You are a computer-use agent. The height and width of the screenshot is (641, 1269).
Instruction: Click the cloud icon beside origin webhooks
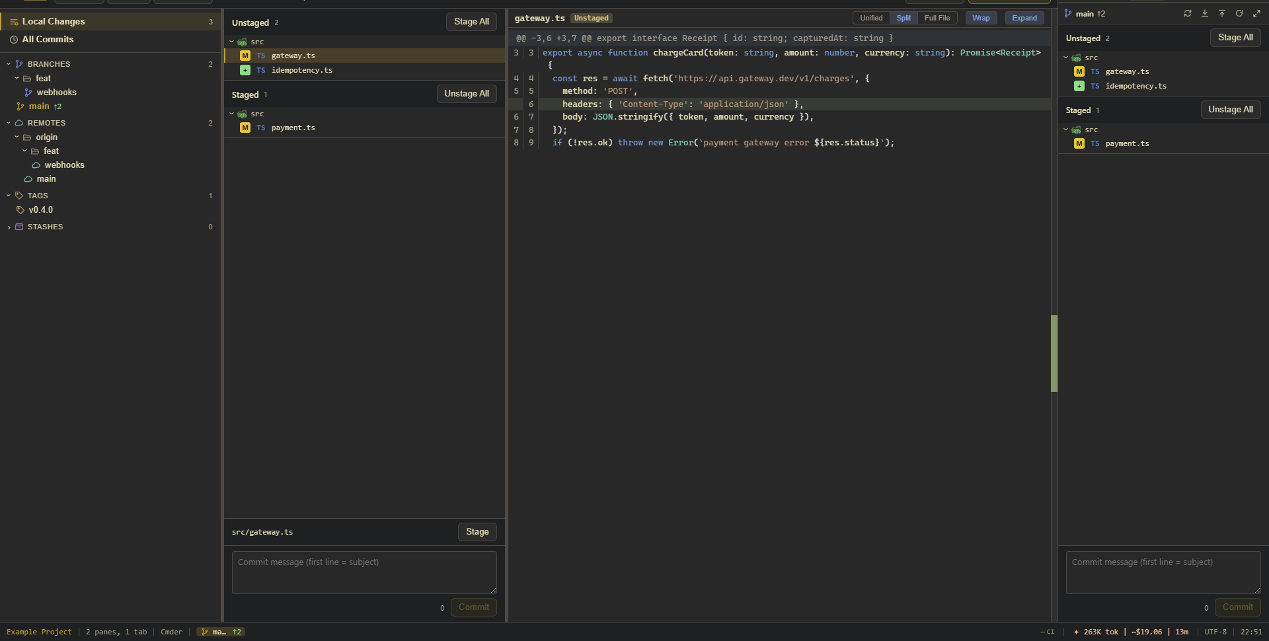(x=36, y=165)
